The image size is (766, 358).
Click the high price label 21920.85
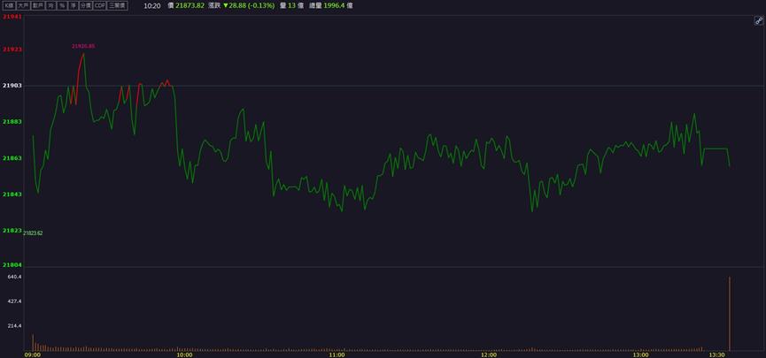(83, 46)
